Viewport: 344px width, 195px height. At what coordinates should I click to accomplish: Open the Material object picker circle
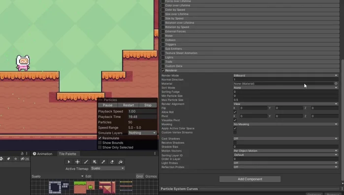click(x=336, y=84)
